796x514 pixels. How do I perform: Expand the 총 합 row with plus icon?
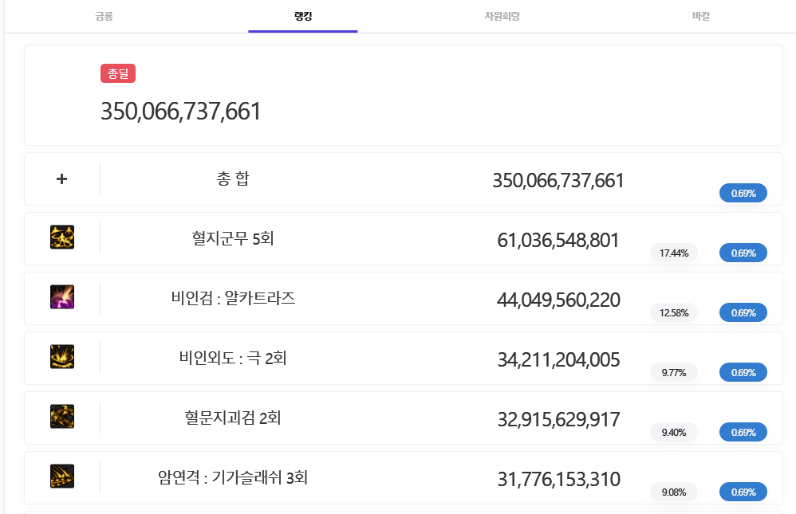point(62,179)
